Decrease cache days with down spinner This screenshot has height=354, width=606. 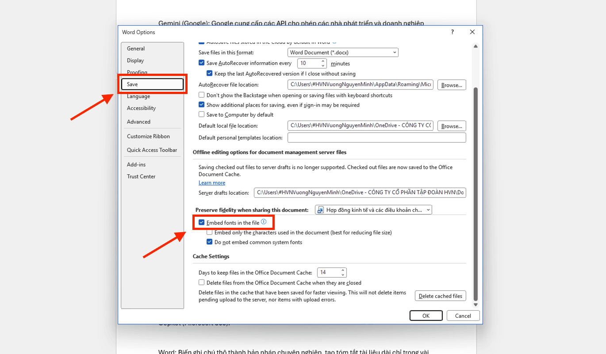coord(343,275)
